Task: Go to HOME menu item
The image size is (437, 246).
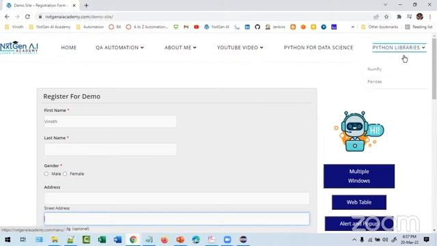Action: point(69,47)
